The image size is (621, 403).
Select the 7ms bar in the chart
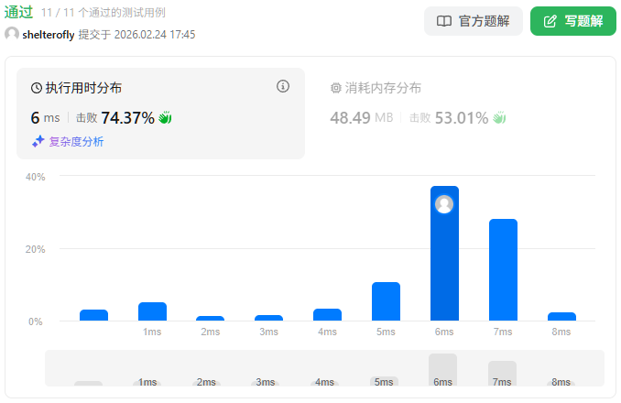click(503, 270)
